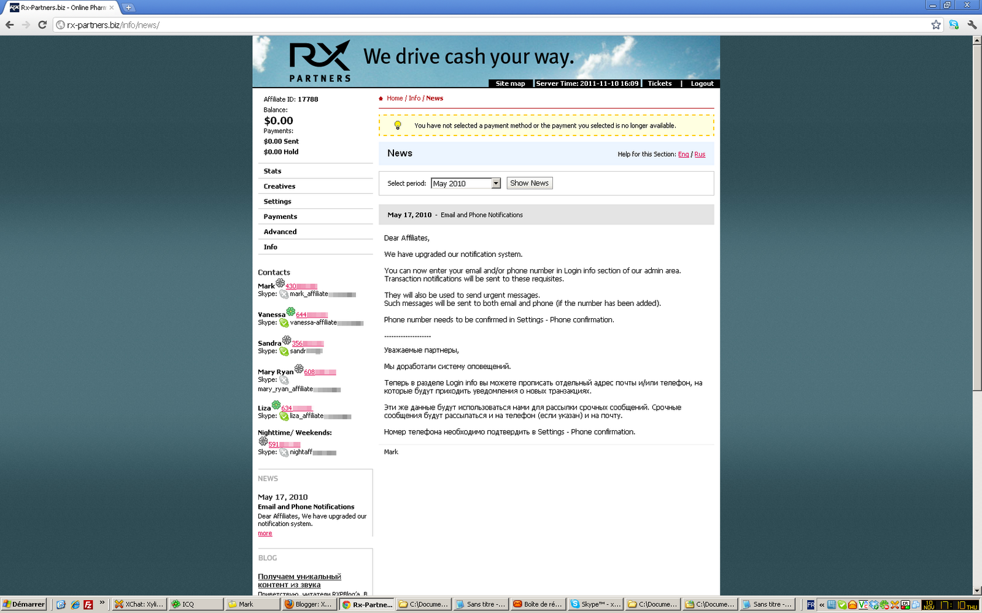Viewport: 982px width, 613px height.
Task: Open the Skype extension icon in toolbar
Action: 954,25
